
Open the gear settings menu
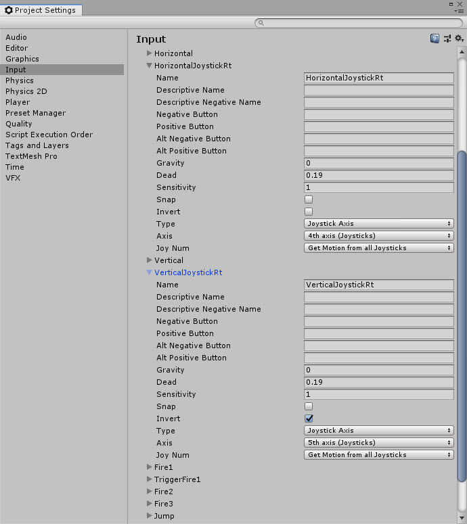[458, 39]
